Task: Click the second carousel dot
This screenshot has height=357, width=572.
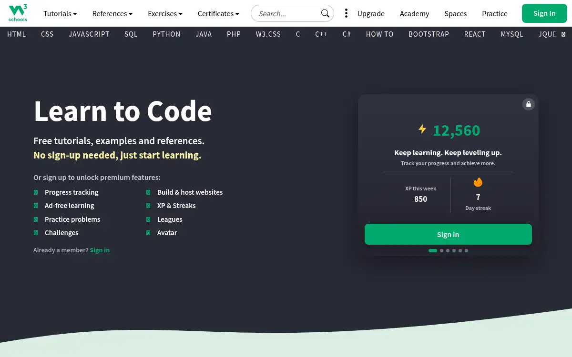Action: 441,250
